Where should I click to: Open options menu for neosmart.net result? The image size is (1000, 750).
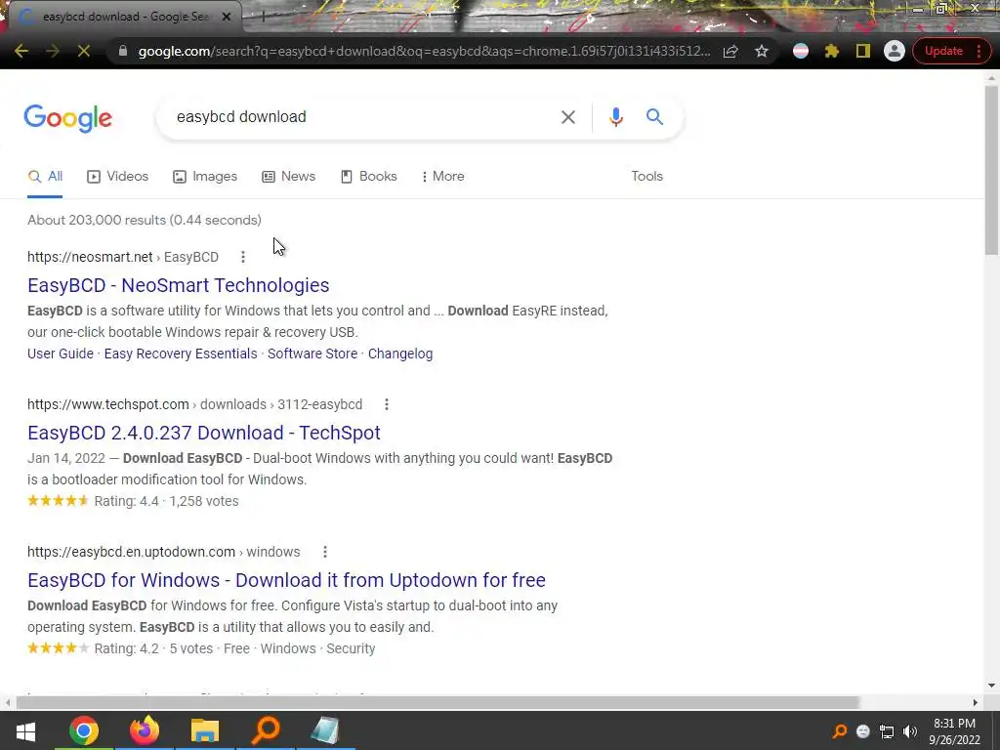243,257
